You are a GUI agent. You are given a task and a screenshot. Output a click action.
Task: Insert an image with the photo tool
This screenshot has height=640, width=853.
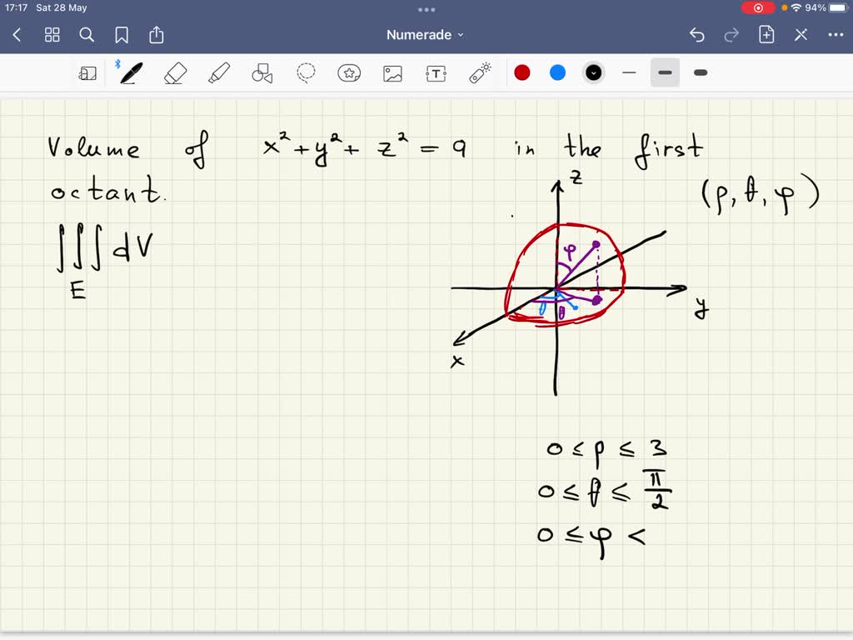pyautogui.click(x=392, y=72)
